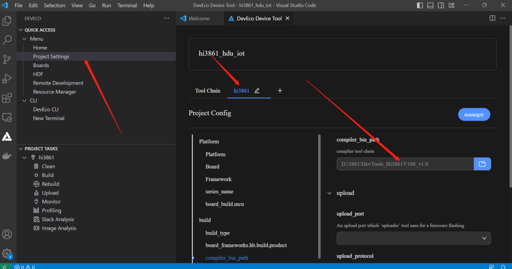Open Source Control view in activity bar
The height and width of the screenshot is (269, 512).
(7, 59)
